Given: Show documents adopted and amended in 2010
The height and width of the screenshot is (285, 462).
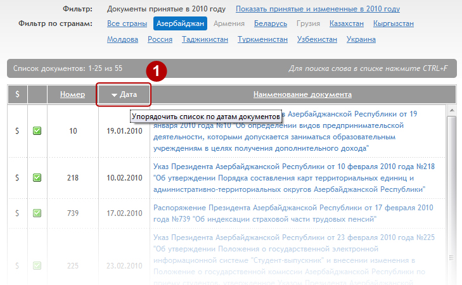Looking at the screenshot, I should point(318,9).
